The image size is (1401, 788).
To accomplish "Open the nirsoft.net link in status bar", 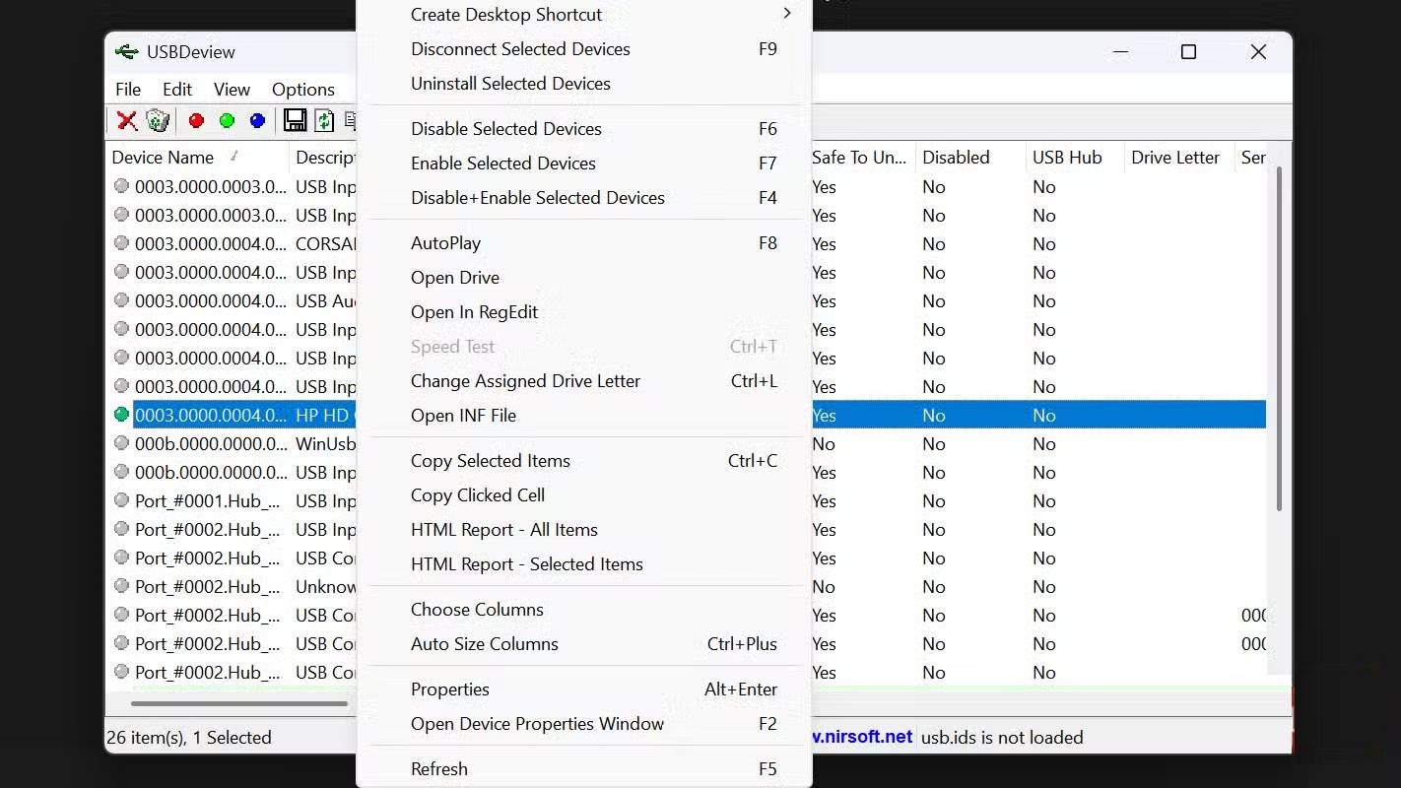I will click(x=863, y=737).
